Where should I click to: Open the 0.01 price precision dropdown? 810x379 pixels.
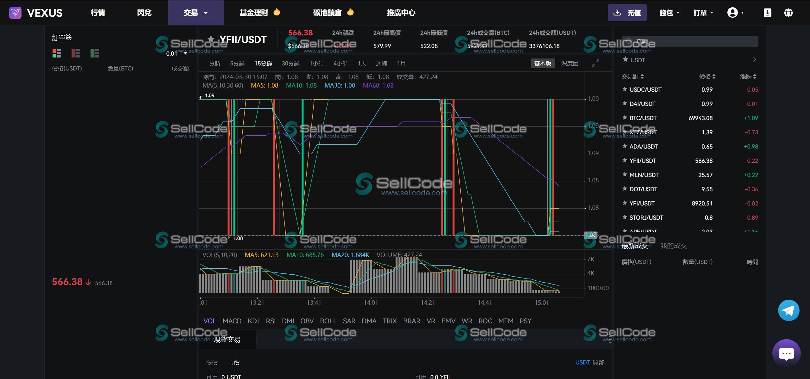click(177, 53)
